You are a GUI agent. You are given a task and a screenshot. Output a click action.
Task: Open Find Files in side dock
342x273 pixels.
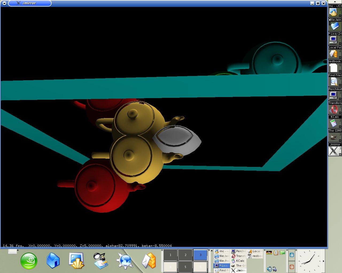(x=335, y=80)
